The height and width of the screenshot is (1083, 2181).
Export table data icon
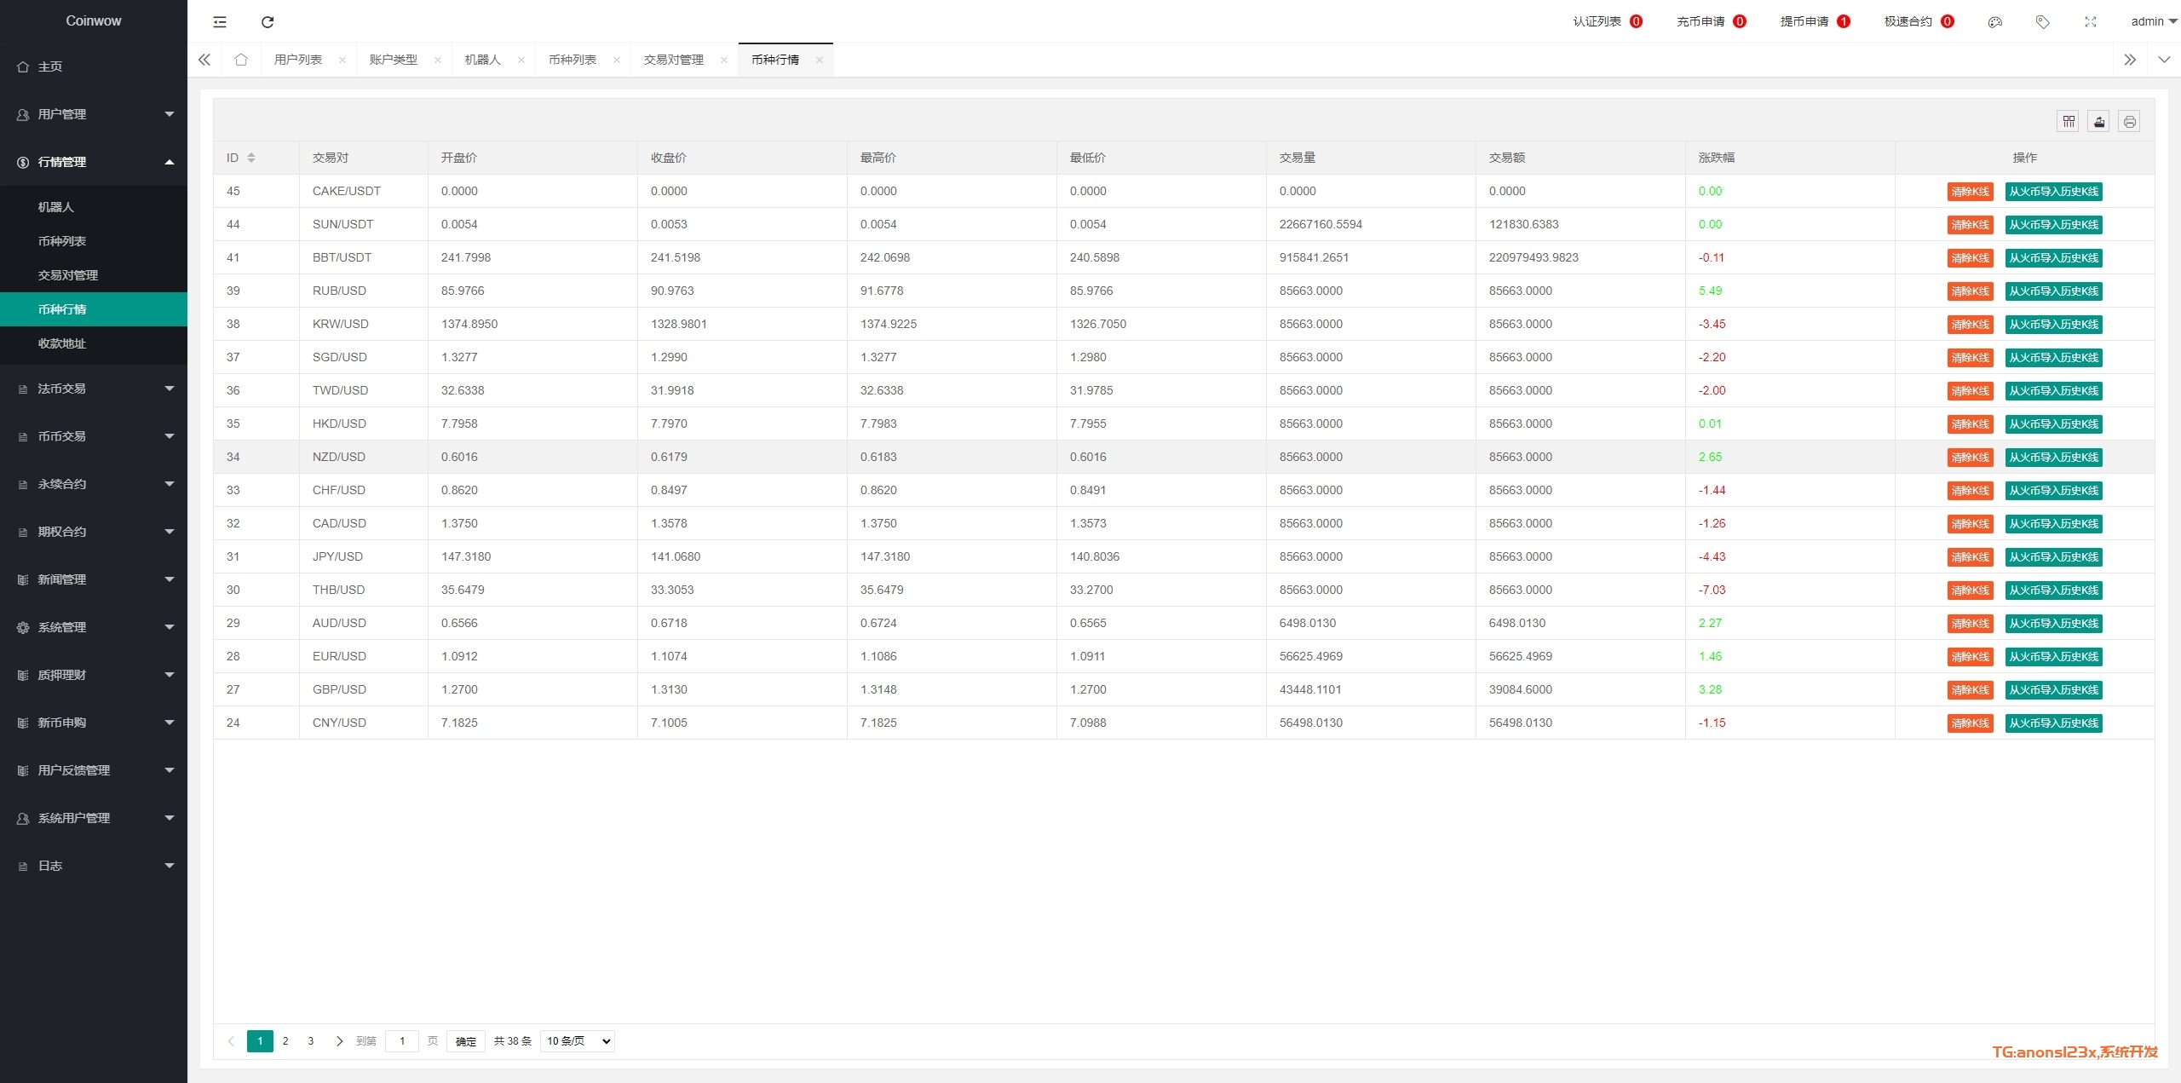pyautogui.click(x=2098, y=122)
